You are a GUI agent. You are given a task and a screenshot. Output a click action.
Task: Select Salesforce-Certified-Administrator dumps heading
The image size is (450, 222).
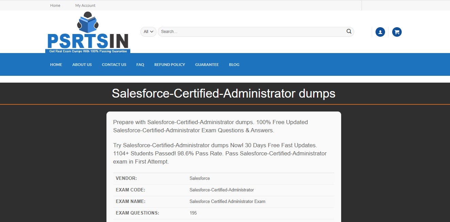click(223, 93)
